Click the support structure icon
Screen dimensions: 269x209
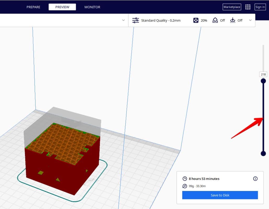point(215,20)
